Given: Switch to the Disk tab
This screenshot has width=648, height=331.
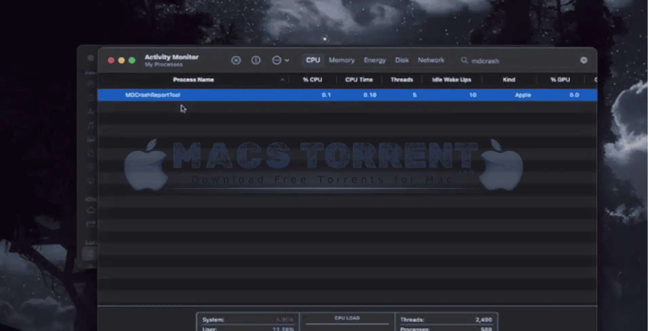Looking at the screenshot, I should click(x=402, y=60).
